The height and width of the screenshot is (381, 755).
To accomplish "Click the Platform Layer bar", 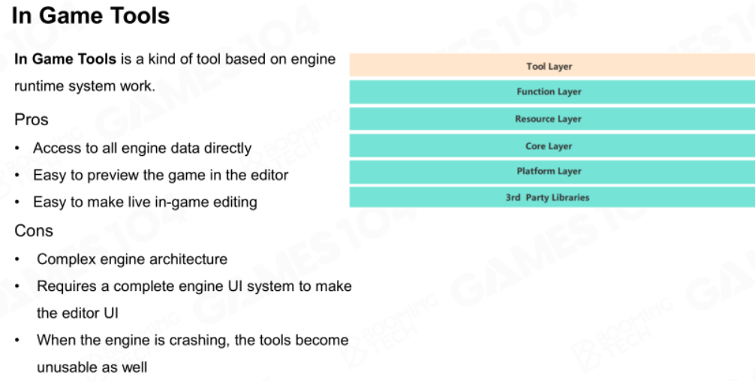I will pos(552,172).
